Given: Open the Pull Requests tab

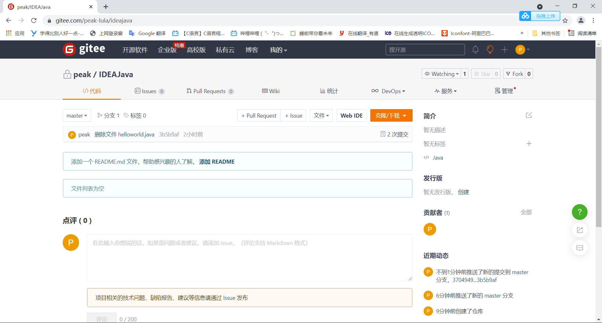Looking at the screenshot, I should tap(210, 91).
